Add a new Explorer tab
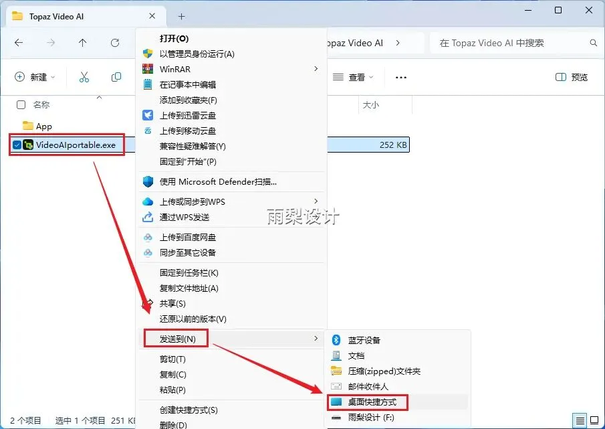 coord(181,16)
